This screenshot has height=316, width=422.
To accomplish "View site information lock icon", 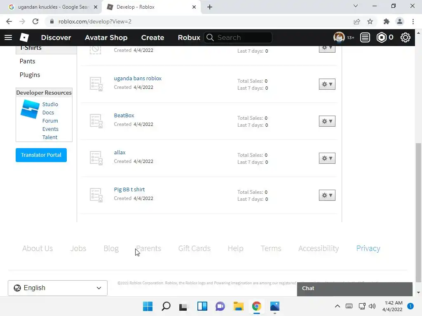I will (x=52, y=21).
